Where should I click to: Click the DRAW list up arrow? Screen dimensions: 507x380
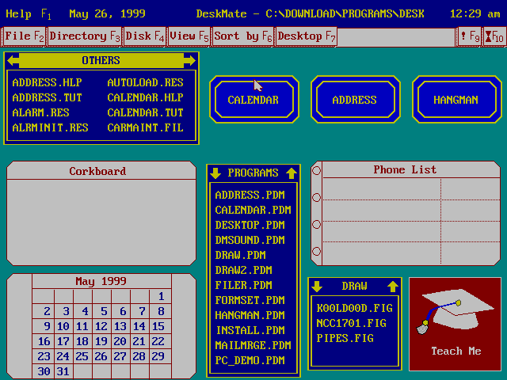click(391, 286)
